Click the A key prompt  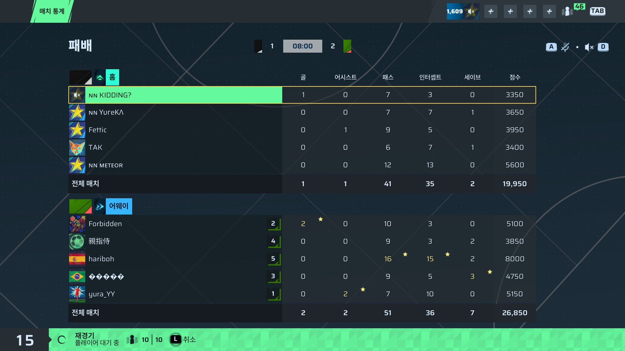pyautogui.click(x=551, y=47)
